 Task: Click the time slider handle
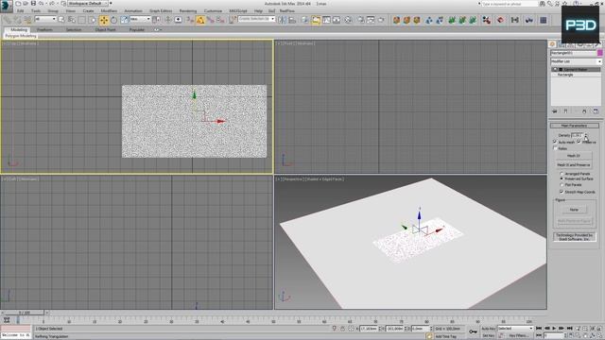click(26, 313)
